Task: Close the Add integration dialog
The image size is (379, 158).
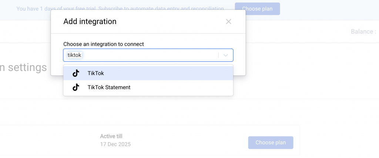Action: 228,21
